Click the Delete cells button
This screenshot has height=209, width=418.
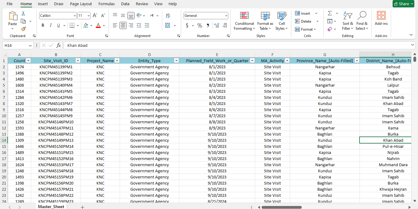pos(303,21)
